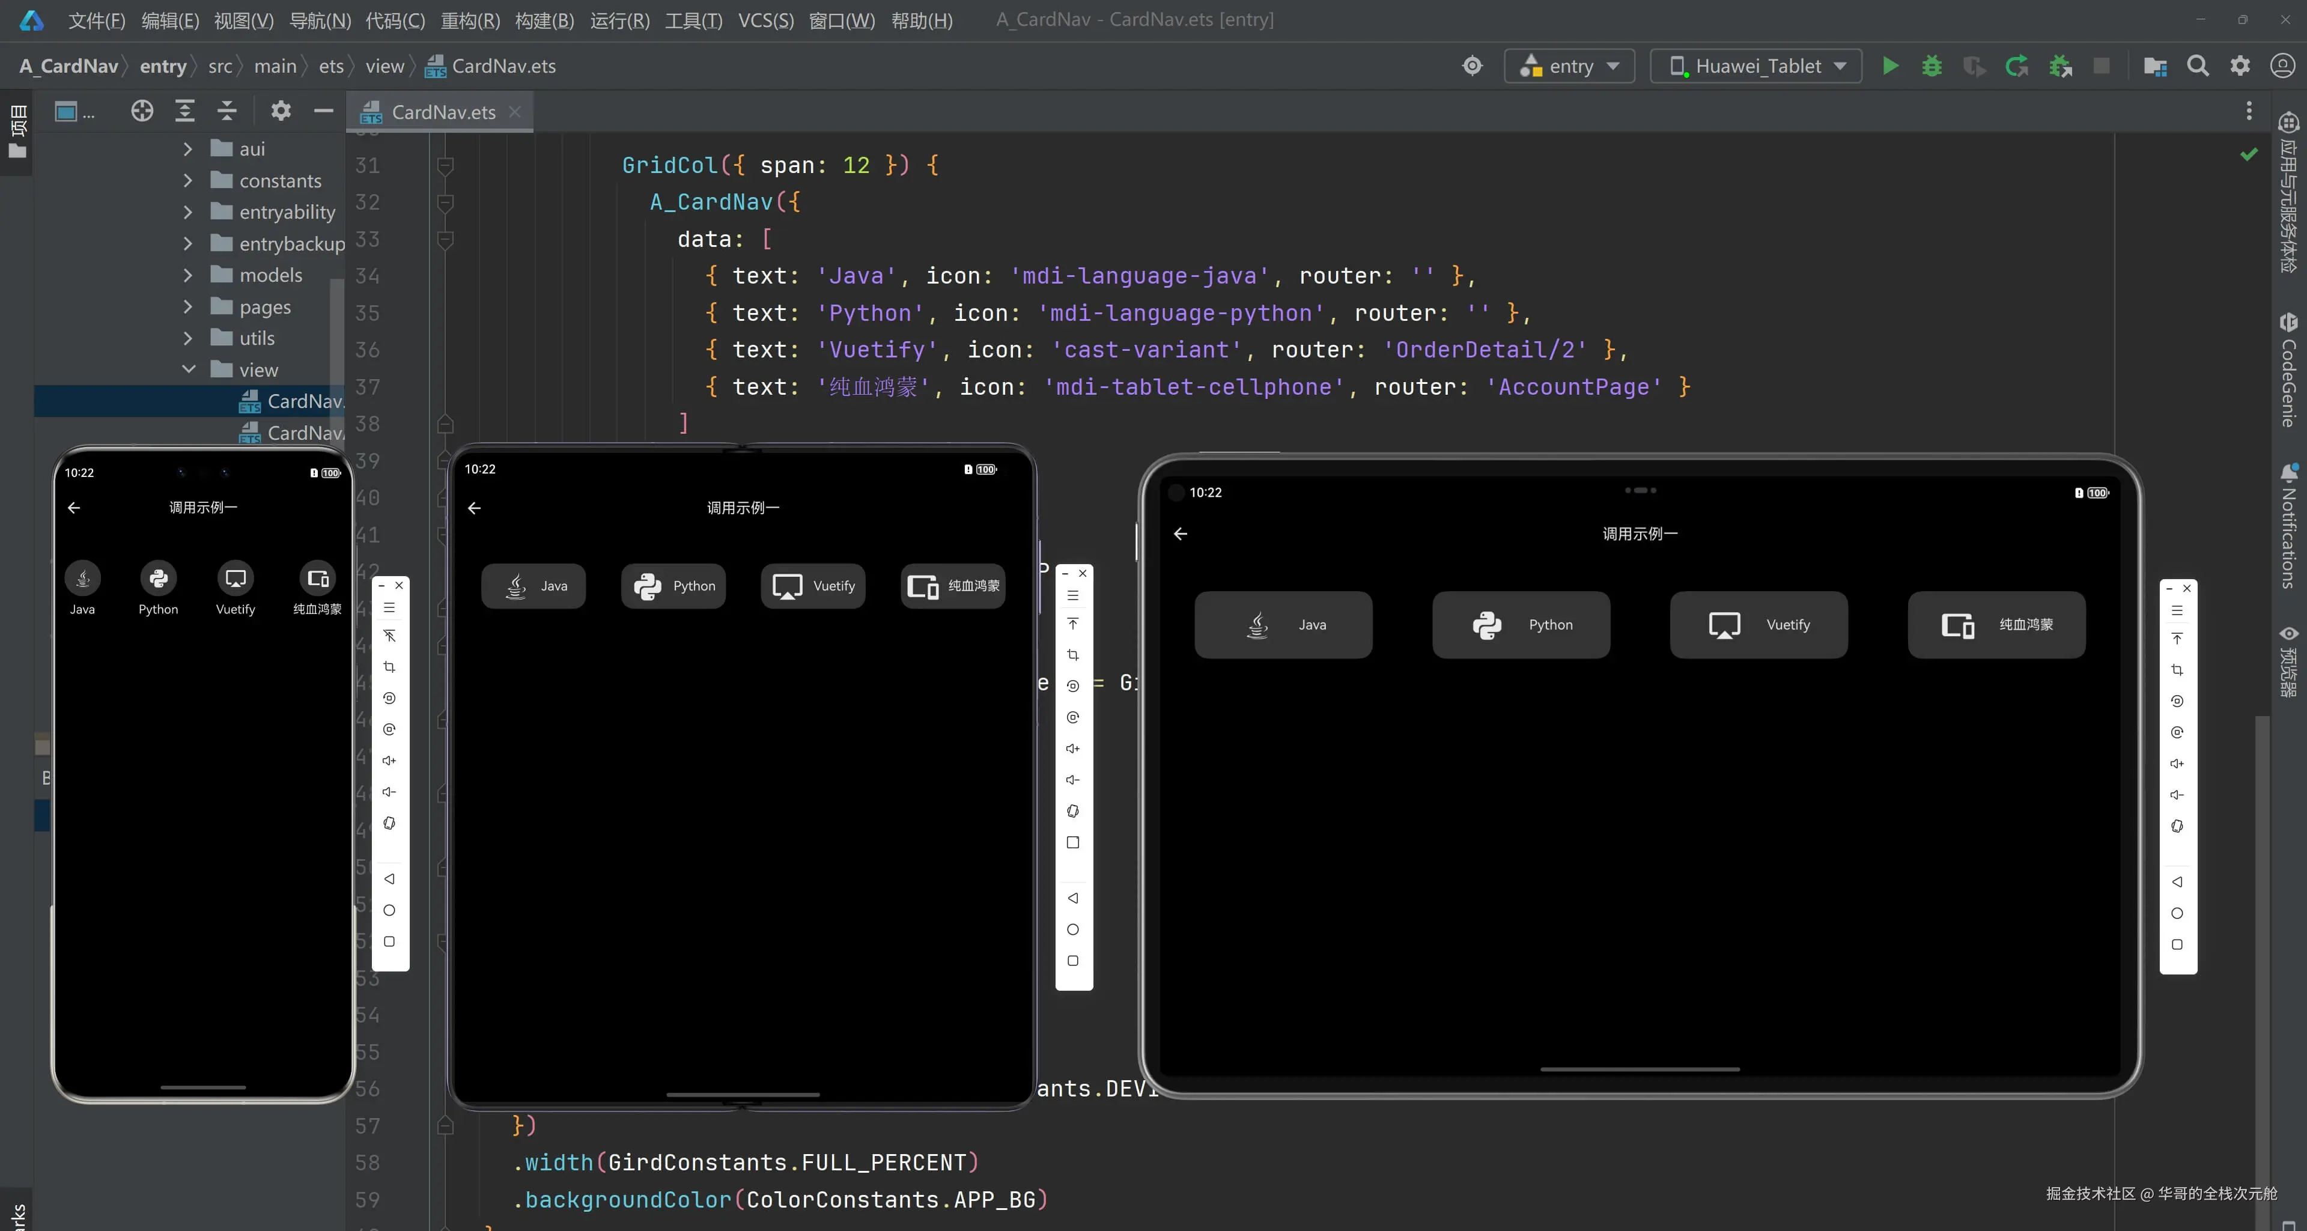The height and width of the screenshot is (1231, 2307).
Task: Select the CardNav.ets editor tab
Action: 442,112
